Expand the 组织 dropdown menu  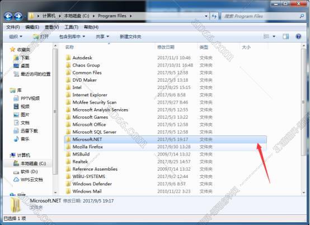[16, 36]
